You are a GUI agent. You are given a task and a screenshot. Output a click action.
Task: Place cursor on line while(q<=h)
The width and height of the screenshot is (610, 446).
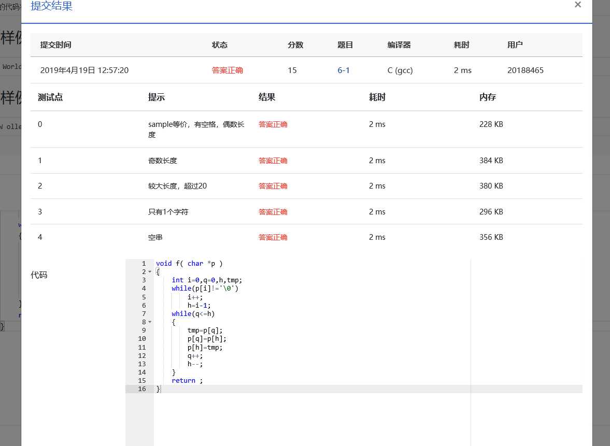tap(193, 314)
